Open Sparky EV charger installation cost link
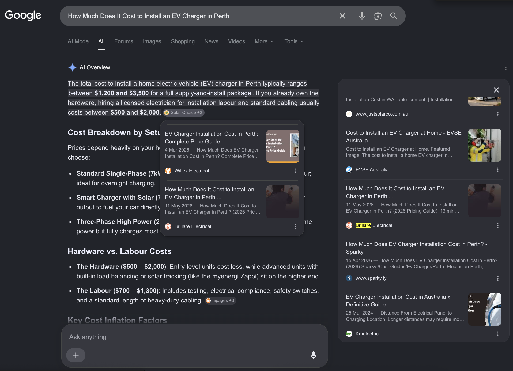The image size is (513, 371). tap(416, 248)
